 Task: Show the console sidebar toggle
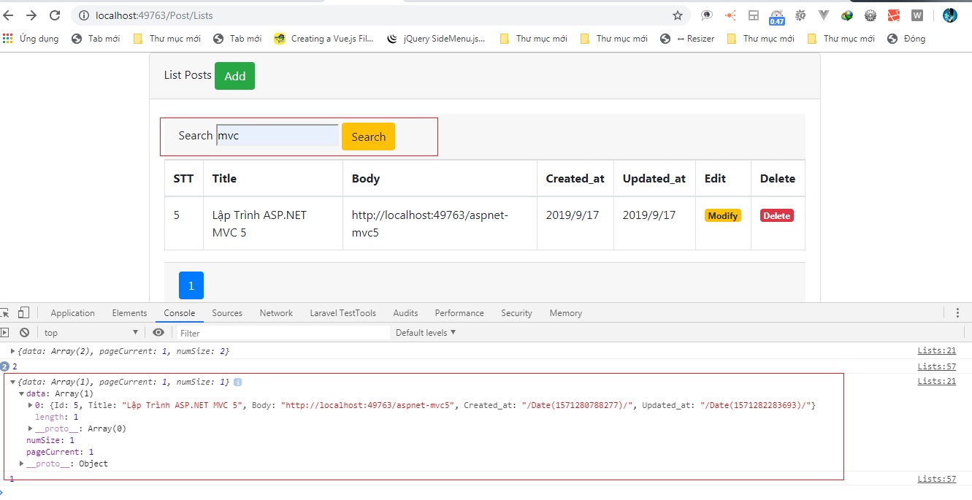5,332
